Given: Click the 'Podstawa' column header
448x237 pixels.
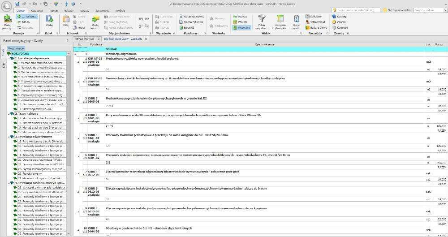Looking at the screenshot, I should (96, 45).
